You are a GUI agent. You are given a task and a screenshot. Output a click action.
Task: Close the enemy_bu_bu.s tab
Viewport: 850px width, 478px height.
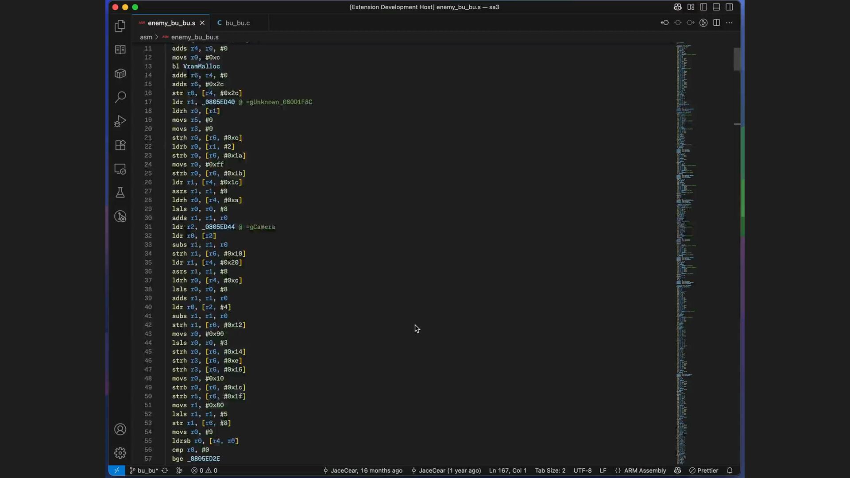coord(202,23)
